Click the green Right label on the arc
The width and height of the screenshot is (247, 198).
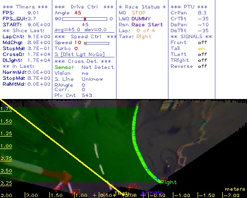point(168,182)
